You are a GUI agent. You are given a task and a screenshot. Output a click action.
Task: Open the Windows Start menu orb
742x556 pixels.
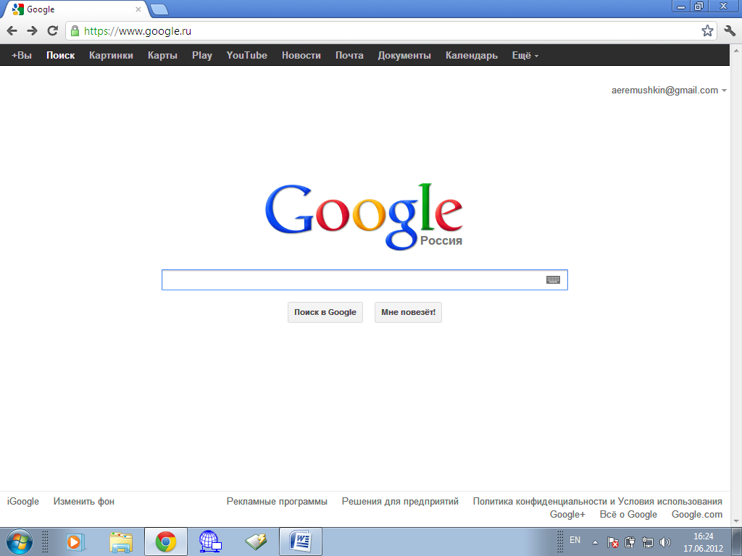point(20,542)
